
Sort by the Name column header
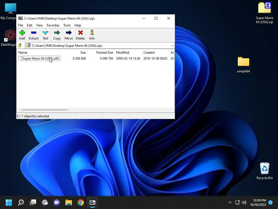38,53
